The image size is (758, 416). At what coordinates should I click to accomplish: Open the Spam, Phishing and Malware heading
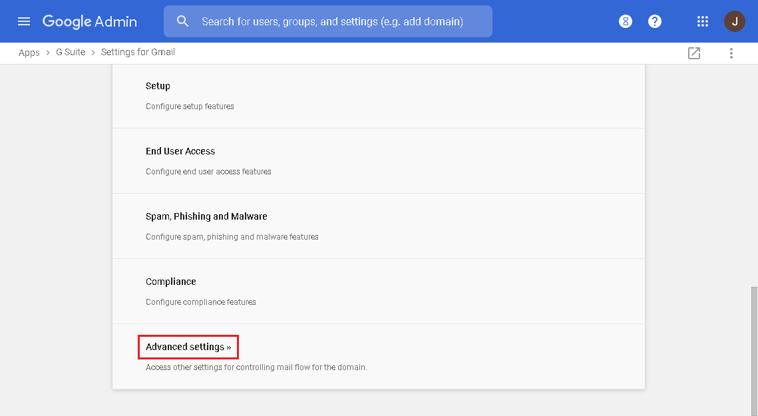[206, 216]
